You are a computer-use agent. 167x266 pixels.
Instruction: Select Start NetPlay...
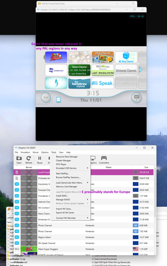pyautogui.click(x=71, y=173)
